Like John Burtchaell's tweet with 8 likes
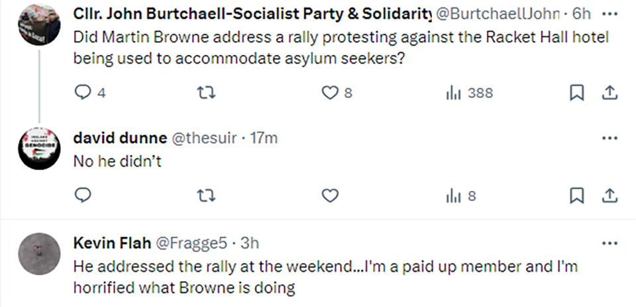Viewport: 636px width, 307px height. point(330,93)
